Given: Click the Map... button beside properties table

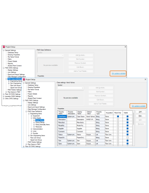Looking at the screenshot, I should tap(141, 116).
